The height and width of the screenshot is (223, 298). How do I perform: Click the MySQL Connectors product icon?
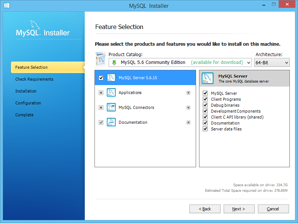tap(111, 107)
